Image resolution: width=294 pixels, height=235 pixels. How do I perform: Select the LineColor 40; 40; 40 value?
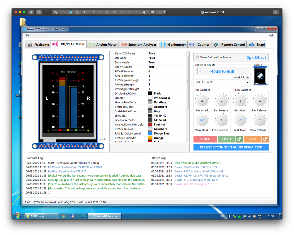[x=160, y=116]
